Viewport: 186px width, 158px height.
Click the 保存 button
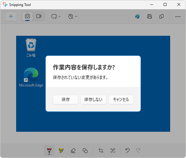tap(65, 100)
